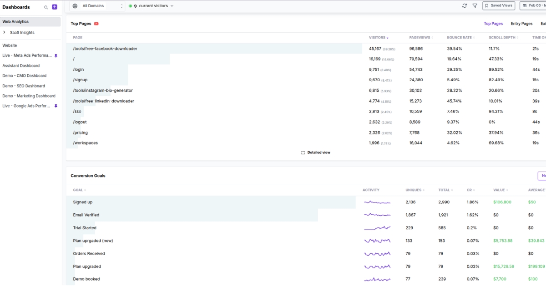Click the Signed up goal activity sparkline

(377, 202)
